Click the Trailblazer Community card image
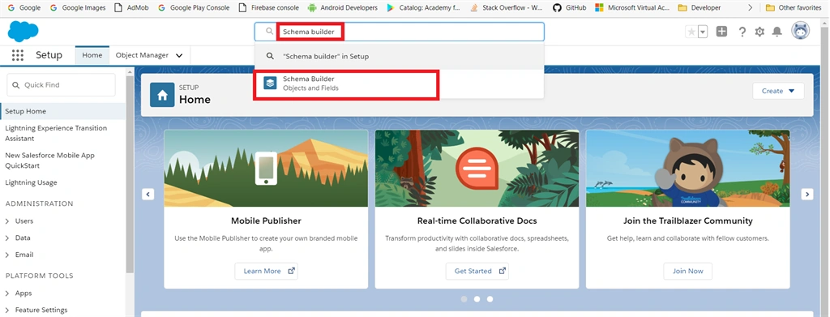 (x=687, y=169)
